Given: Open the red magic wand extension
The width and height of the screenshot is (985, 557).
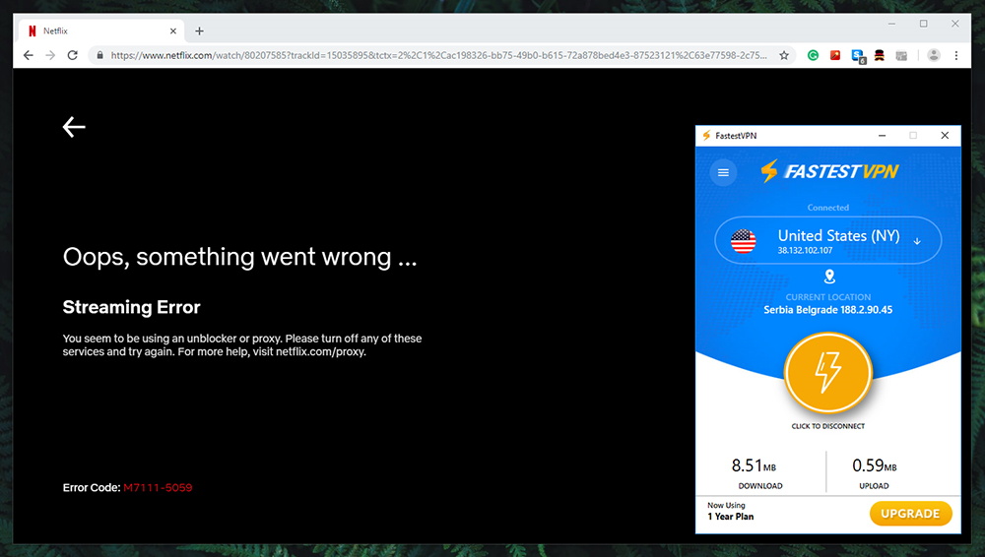Looking at the screenshot, I should tap(835, 55).
